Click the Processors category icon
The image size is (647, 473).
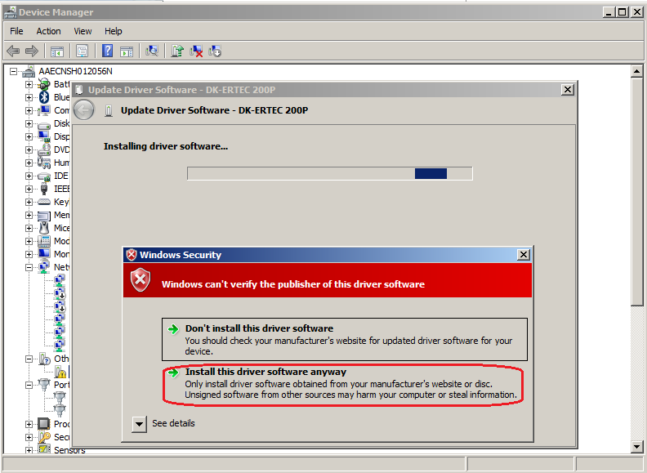[44, 424]
